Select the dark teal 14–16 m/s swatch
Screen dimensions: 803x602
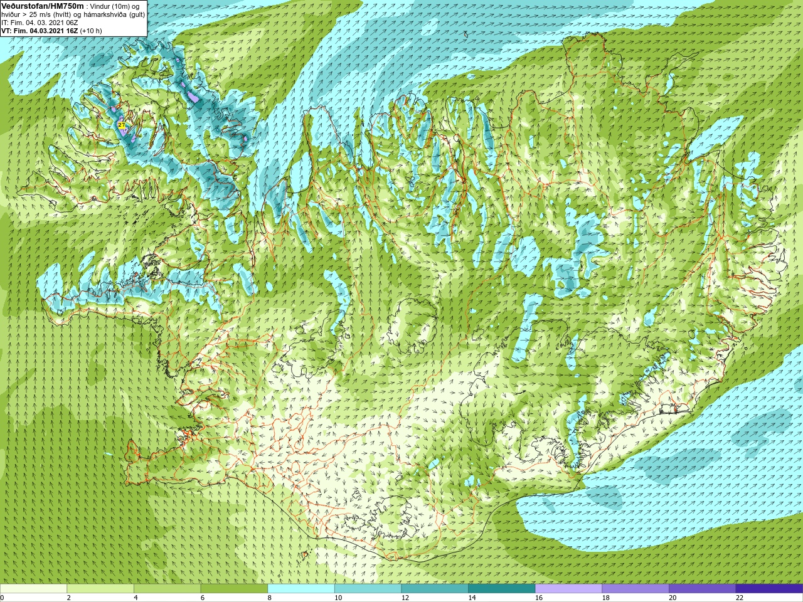point(501,588)
